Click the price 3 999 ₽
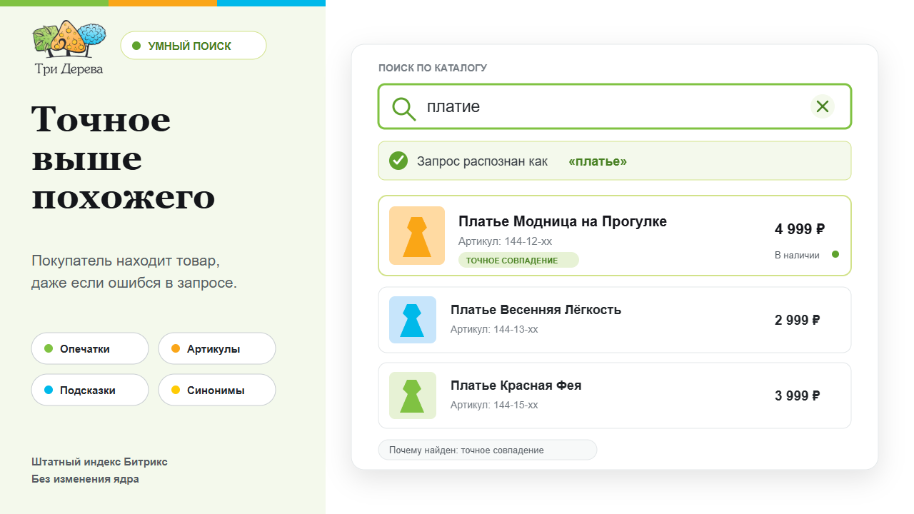 (797, 395)
